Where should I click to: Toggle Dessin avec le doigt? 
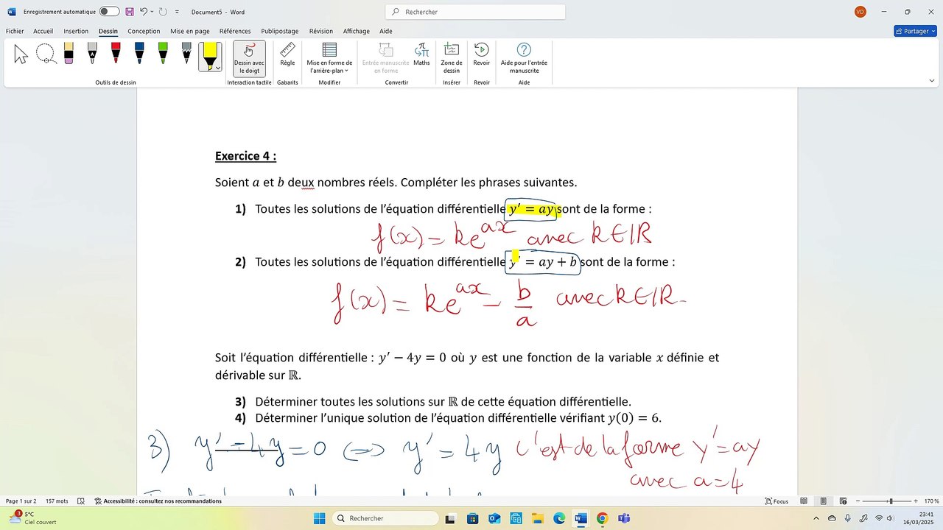249,58
